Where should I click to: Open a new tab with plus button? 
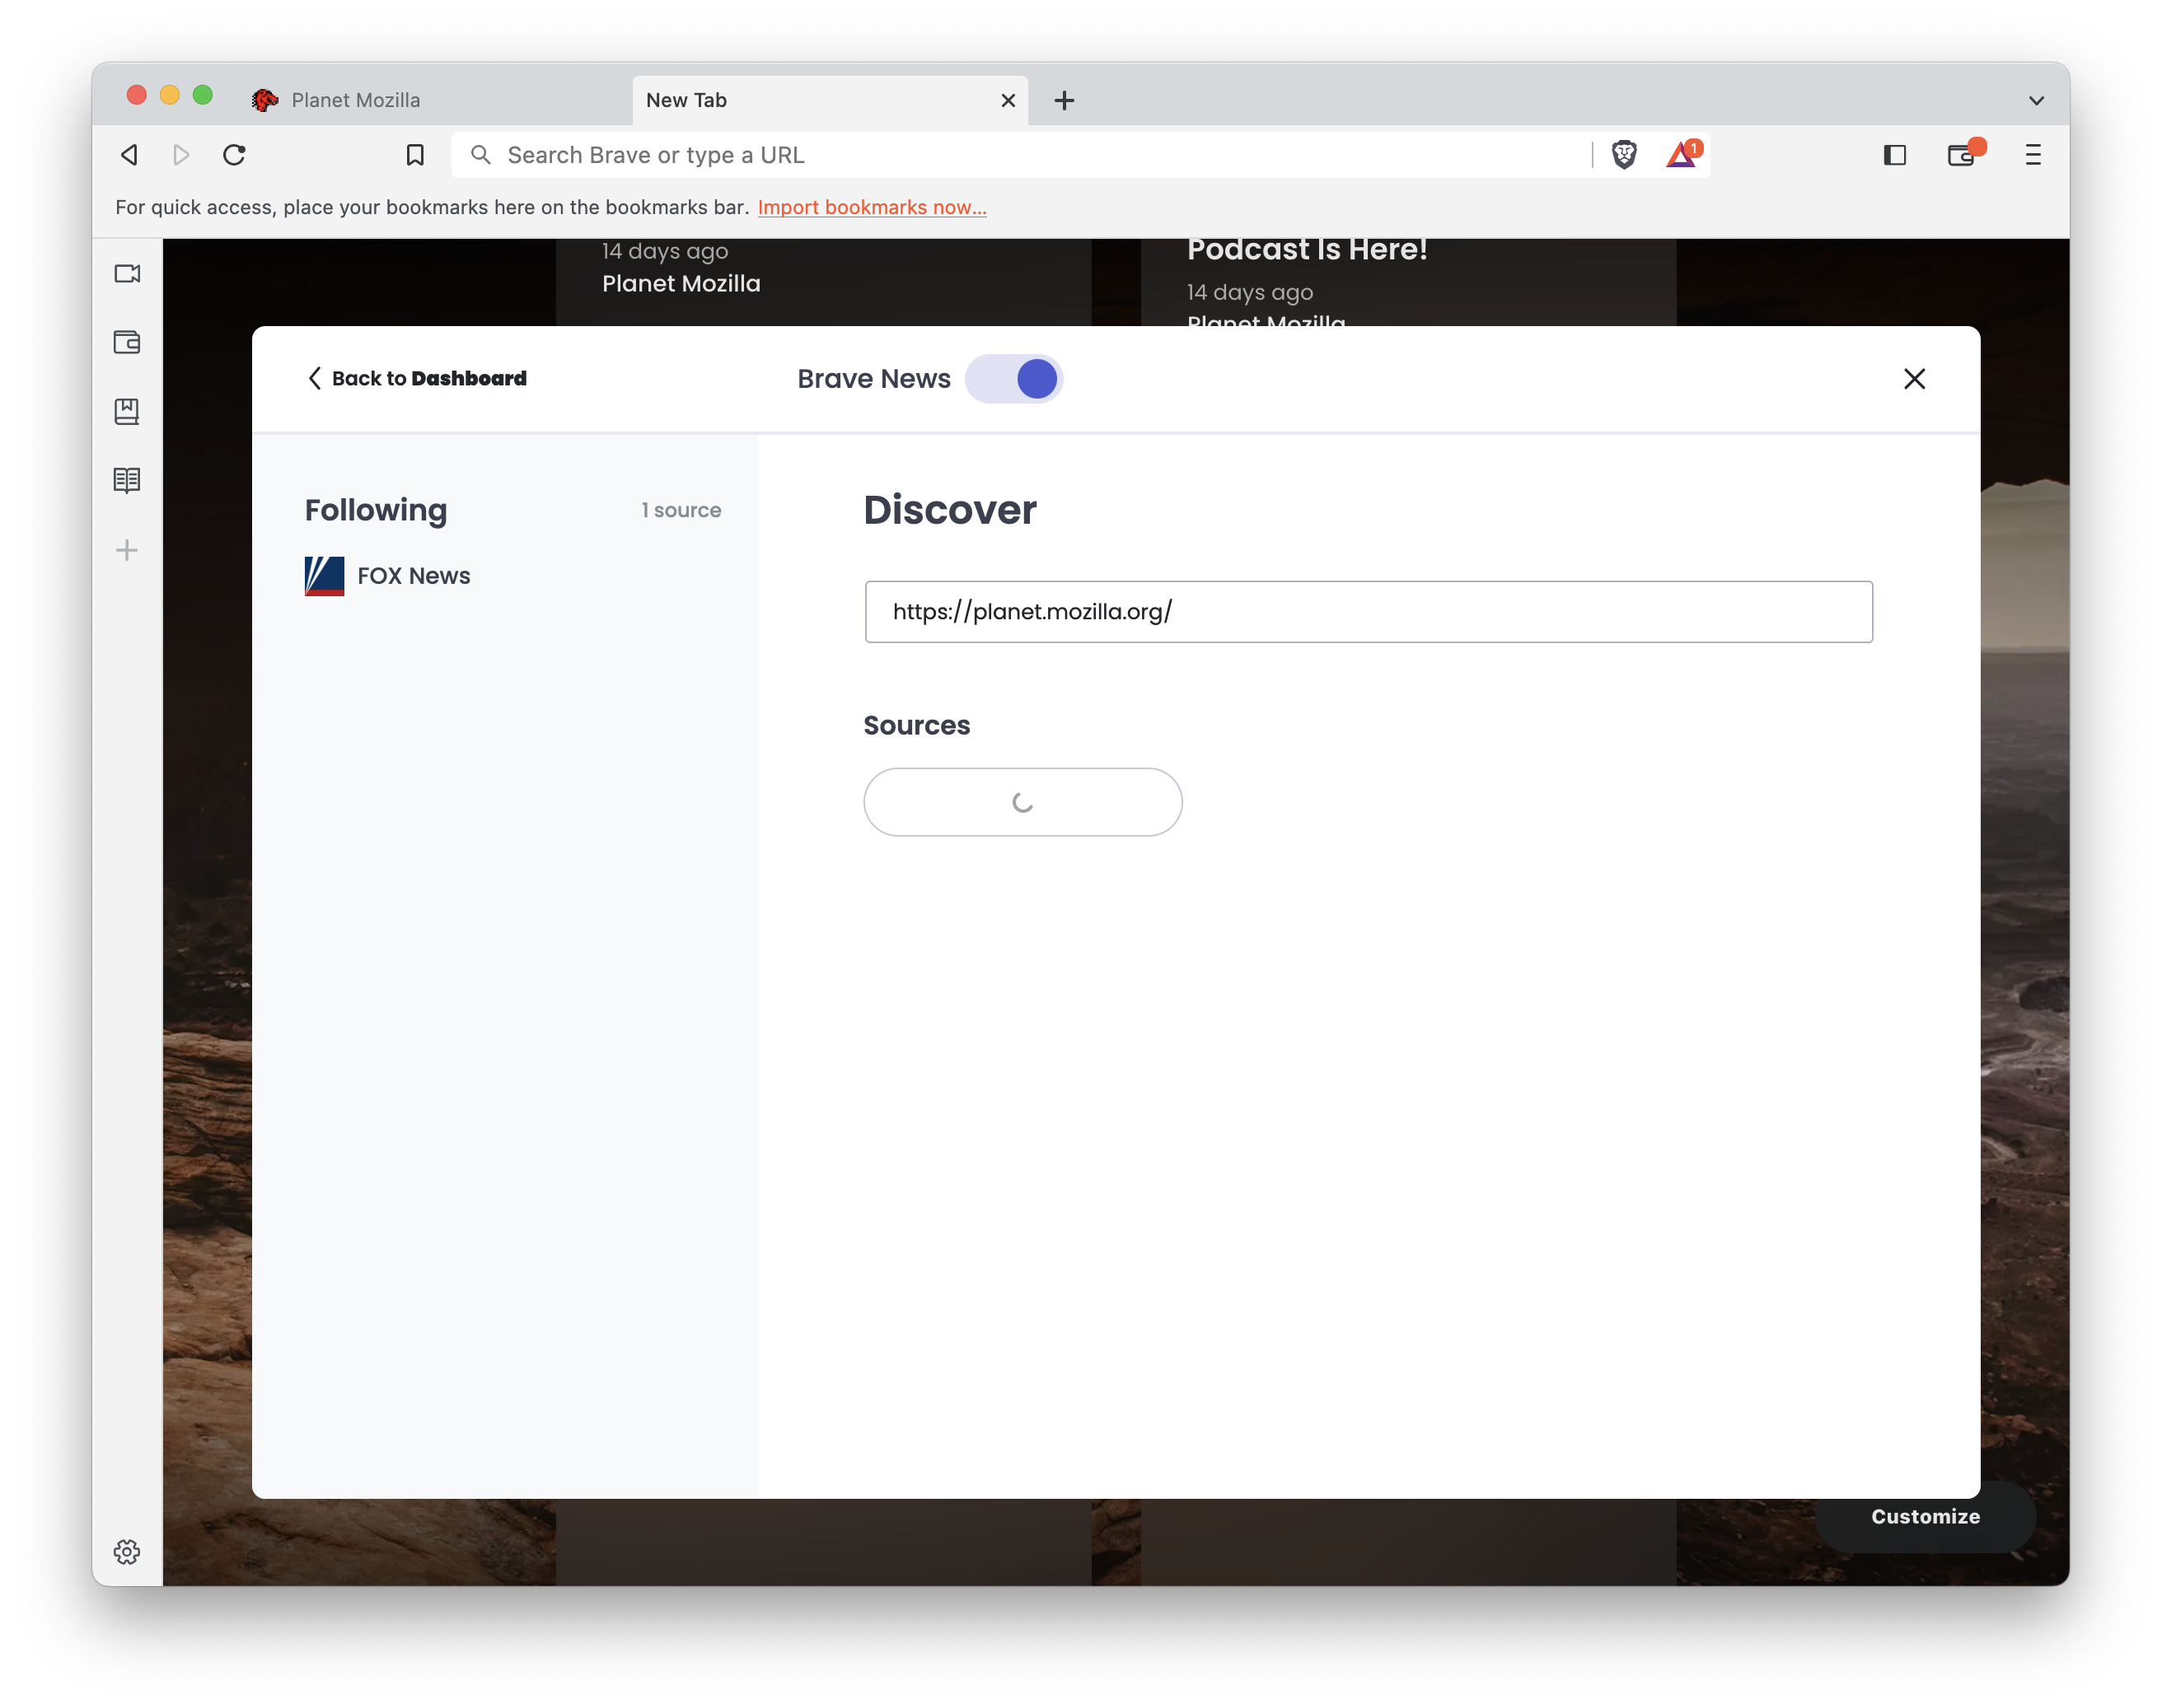tap(1065, 100)
